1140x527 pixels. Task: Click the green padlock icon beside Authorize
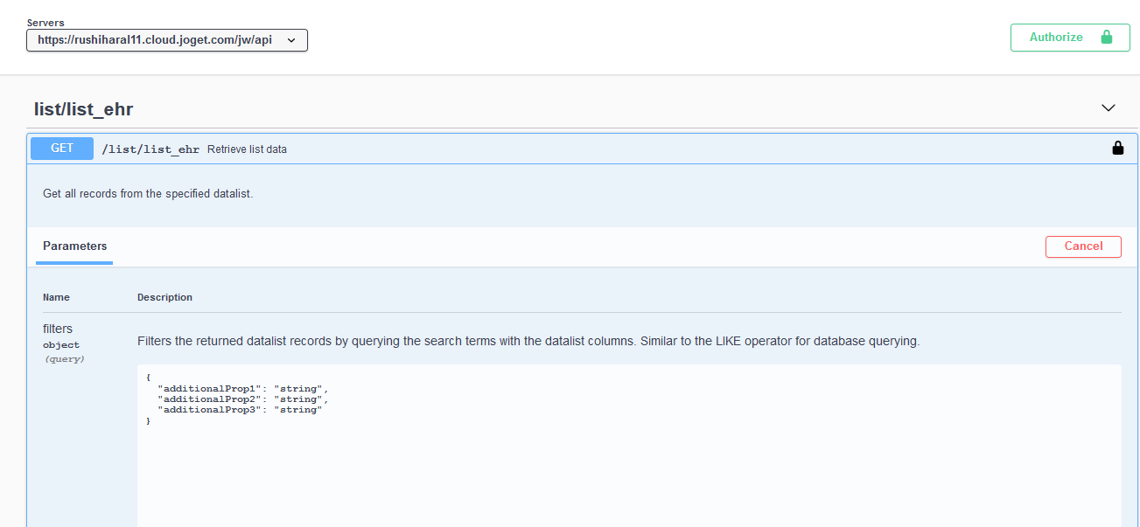coord(1107,38)
